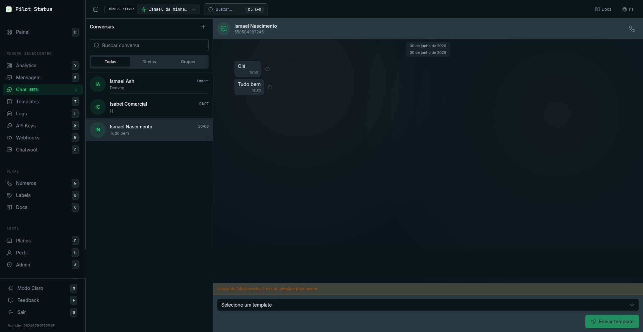Screen dimensions: 643x332
Task: Open the Chatwoot integration icon
Action: point(9,150)
